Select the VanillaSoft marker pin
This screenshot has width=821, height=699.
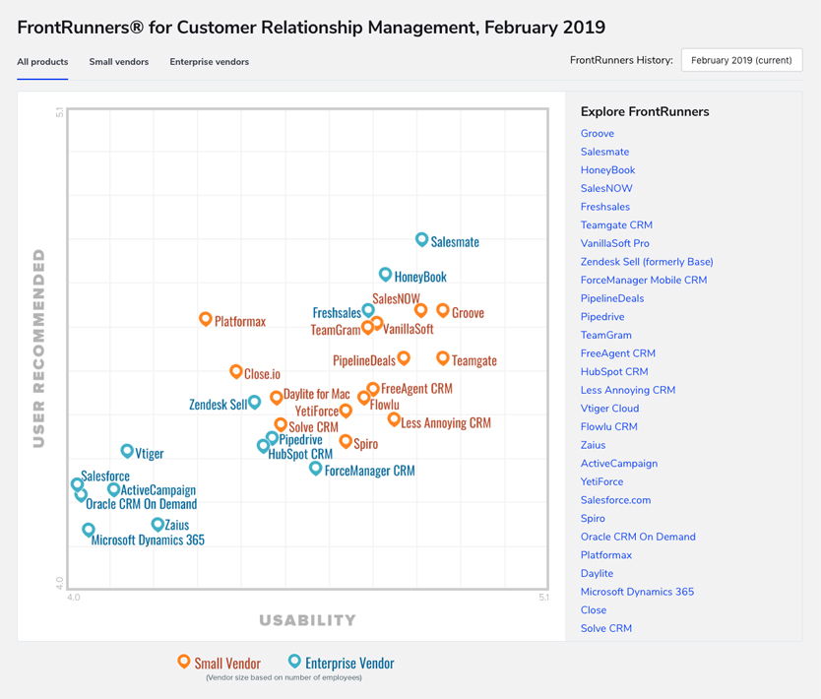(377, 323)
